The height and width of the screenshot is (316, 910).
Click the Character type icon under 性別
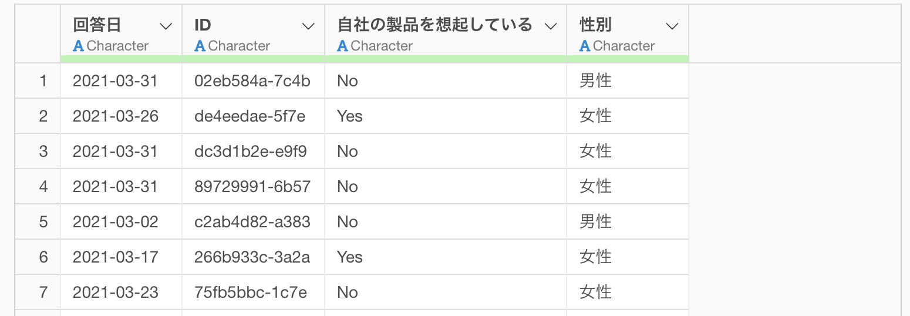[x=585, y=46]
